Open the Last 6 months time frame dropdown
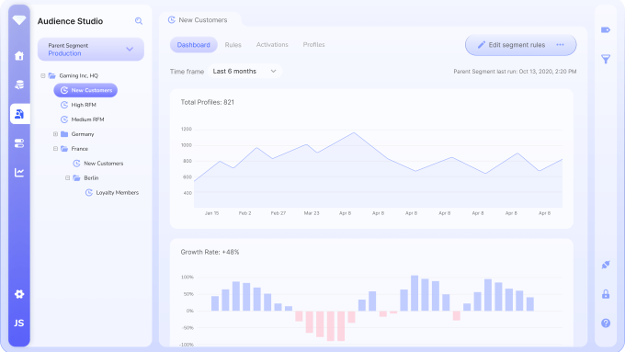 point(244,72)
